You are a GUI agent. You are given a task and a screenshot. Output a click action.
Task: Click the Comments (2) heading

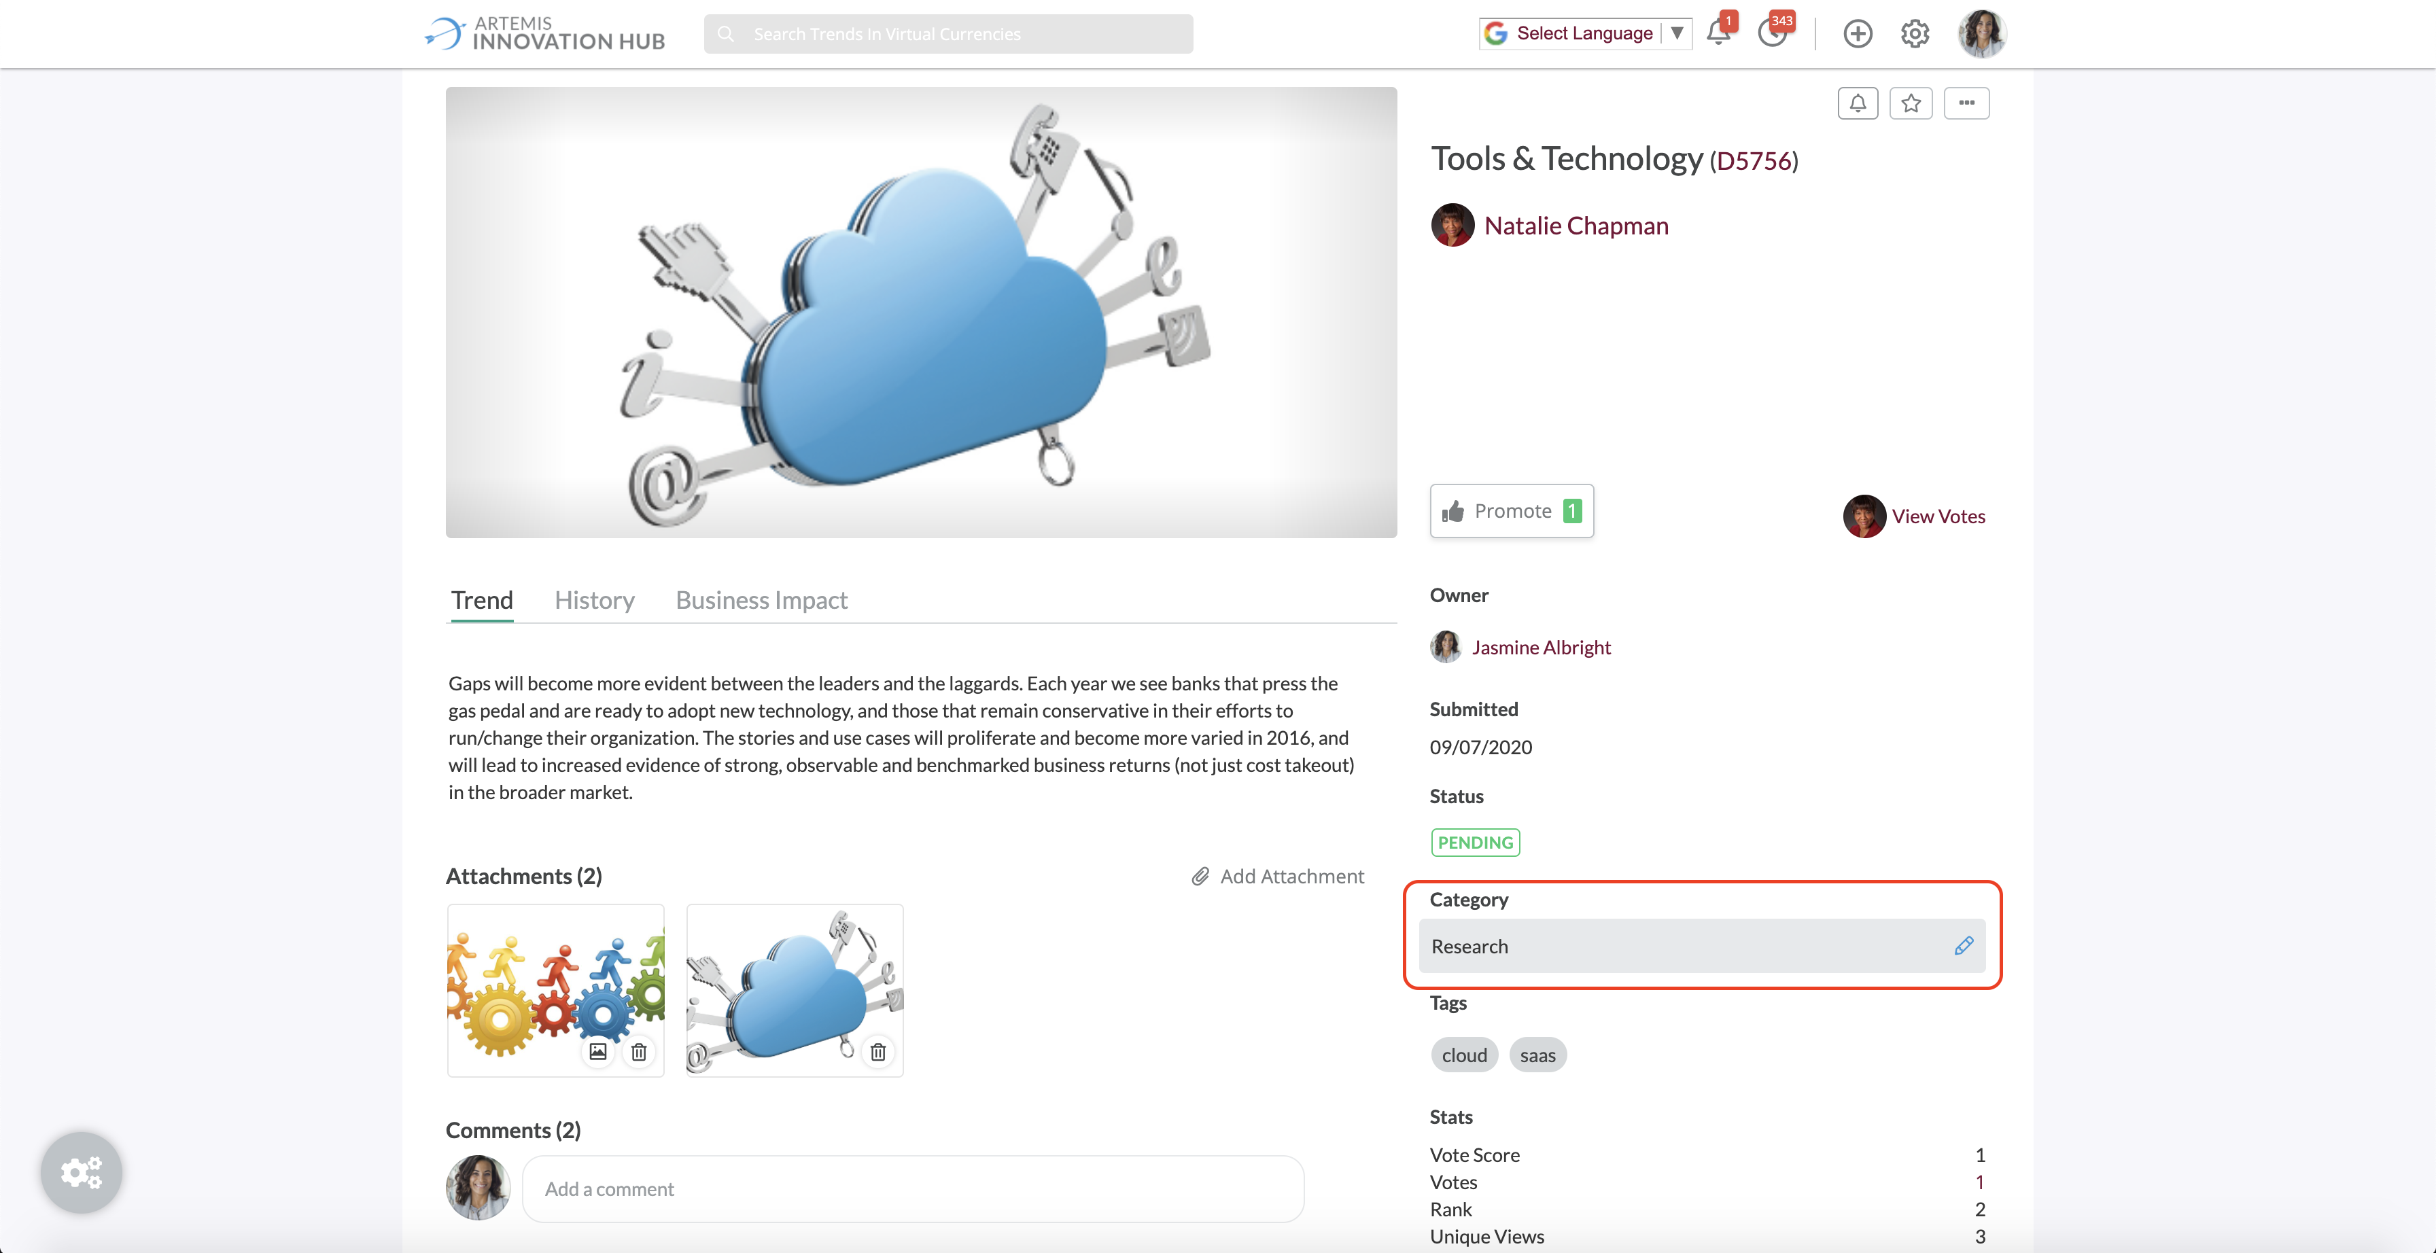pyautogui.click(x=513, y=1131)
